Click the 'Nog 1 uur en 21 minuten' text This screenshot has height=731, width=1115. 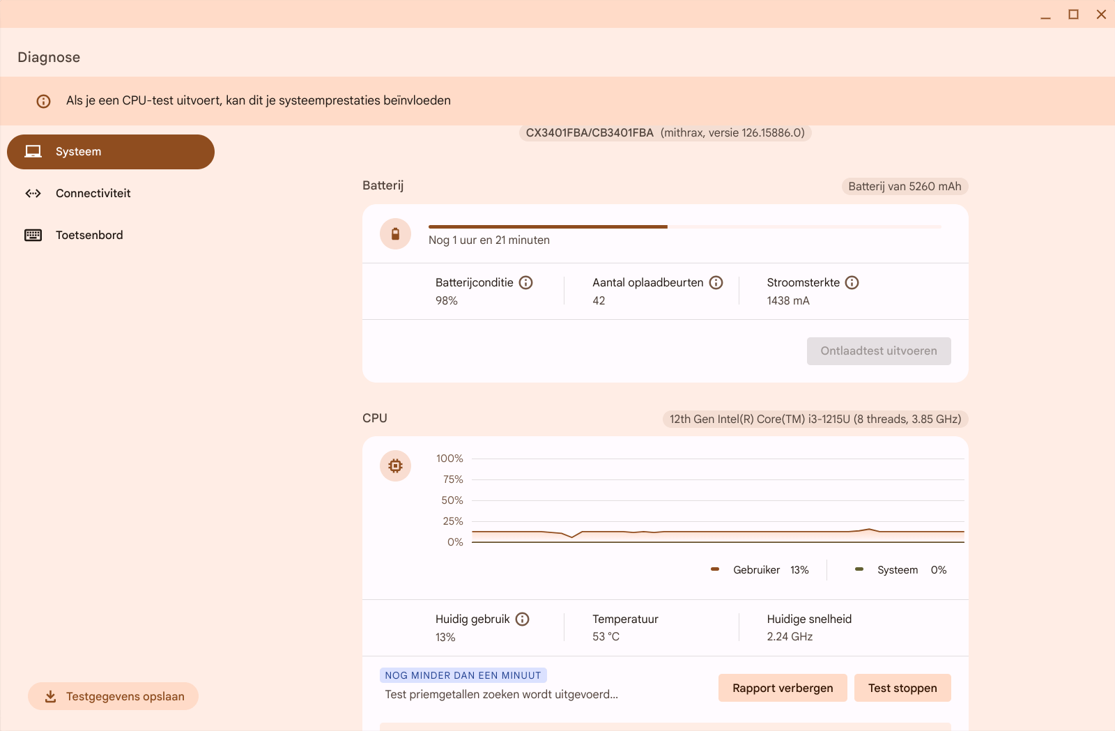[x=489, y=240]
